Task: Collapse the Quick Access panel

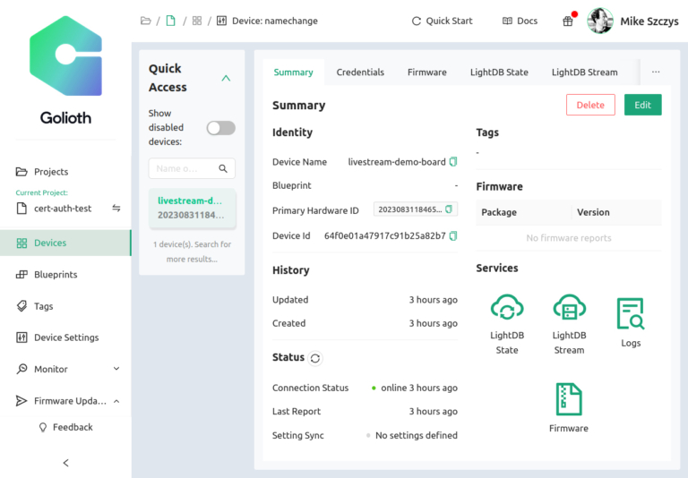Action: point(226,78)
